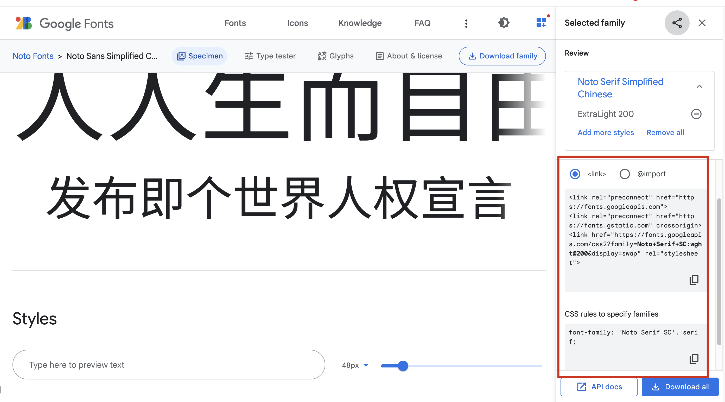Switch to the About & license tab
Viewport: 725px width, 402px height.
[408, 56]
